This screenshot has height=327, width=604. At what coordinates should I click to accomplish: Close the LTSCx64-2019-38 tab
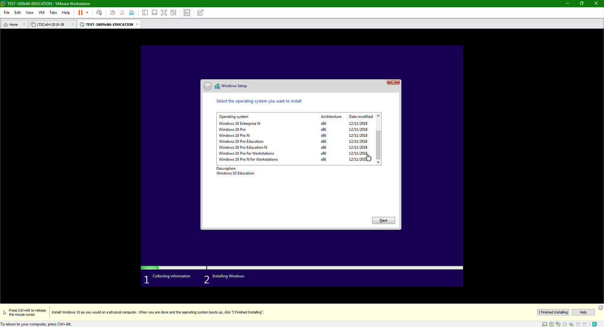73,24
